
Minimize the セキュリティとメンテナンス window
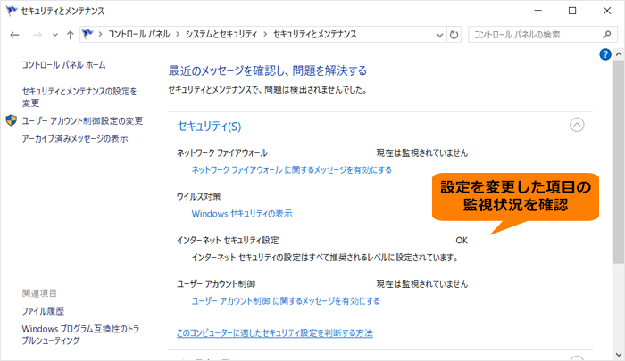(x=538, y=11)
